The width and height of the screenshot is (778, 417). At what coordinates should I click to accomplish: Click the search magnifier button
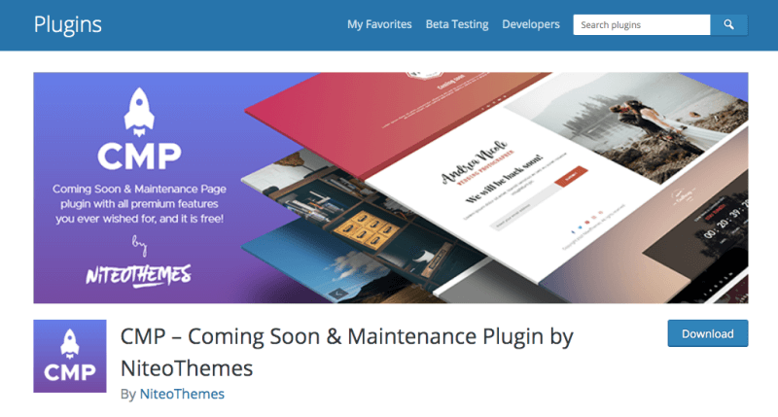(728, 25)
